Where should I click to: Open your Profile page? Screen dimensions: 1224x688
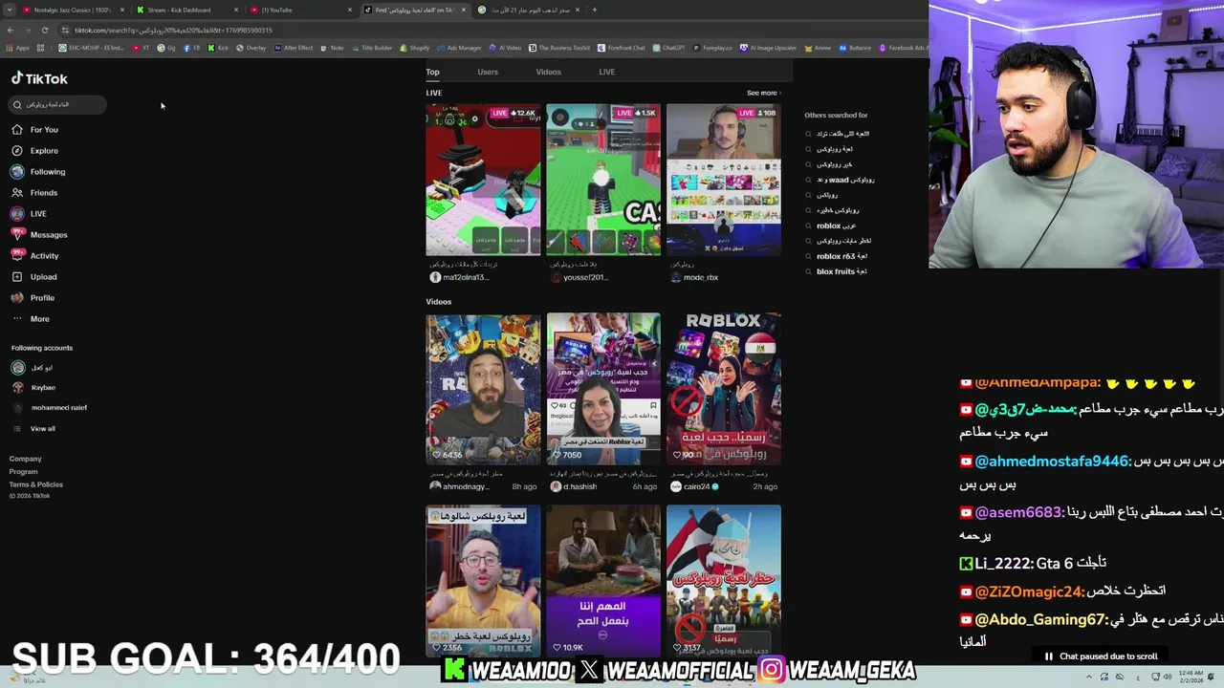point(33,298)
